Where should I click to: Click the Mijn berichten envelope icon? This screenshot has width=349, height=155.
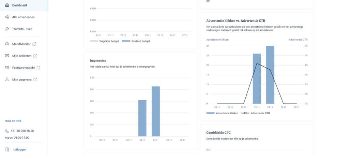[7, 56]
